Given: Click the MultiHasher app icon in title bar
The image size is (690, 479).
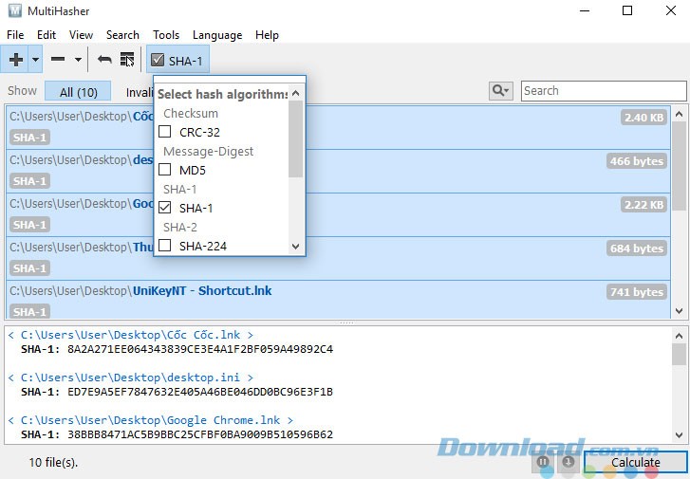Looking at the screenshot, I should pyautogui.click(x=14, y=10).
